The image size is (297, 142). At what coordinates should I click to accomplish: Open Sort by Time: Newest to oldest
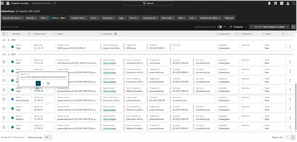(x=270, y=27)
